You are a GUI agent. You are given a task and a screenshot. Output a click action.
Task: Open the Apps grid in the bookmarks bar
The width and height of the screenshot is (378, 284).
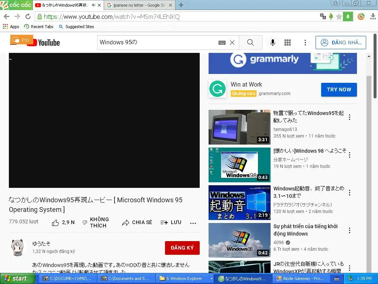click(x=11, y=27)
